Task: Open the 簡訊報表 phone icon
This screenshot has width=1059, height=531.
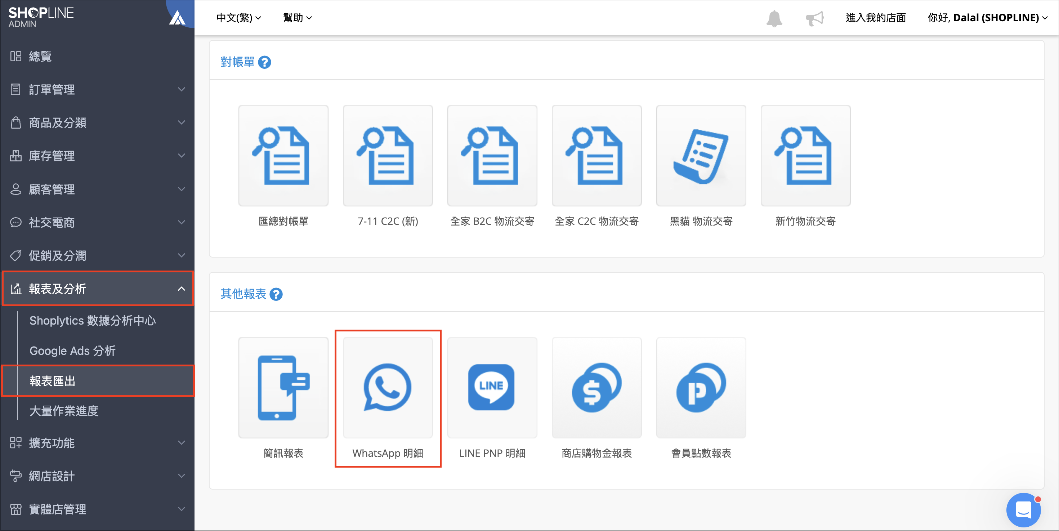Action: [283, 388]
